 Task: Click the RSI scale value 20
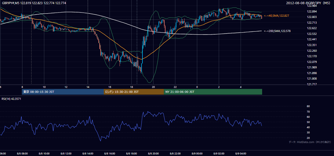pos(308,138)
